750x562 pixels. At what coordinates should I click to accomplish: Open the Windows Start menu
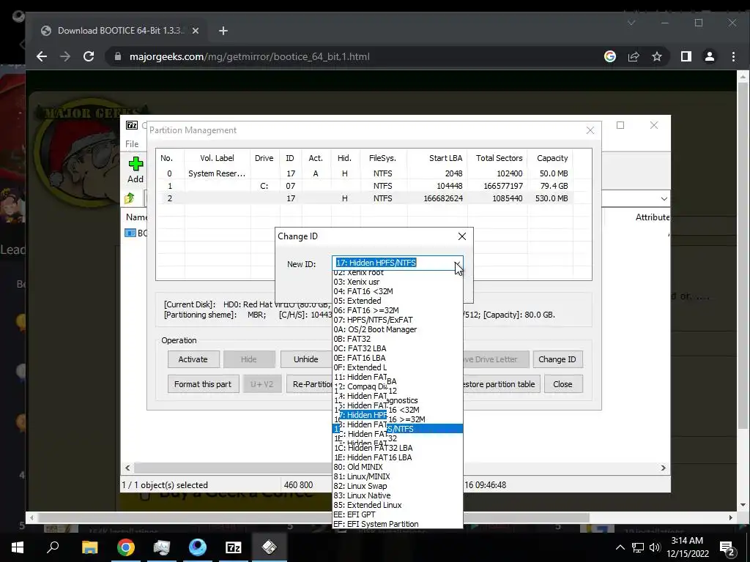pyautogui.click(x=18, y=547)
